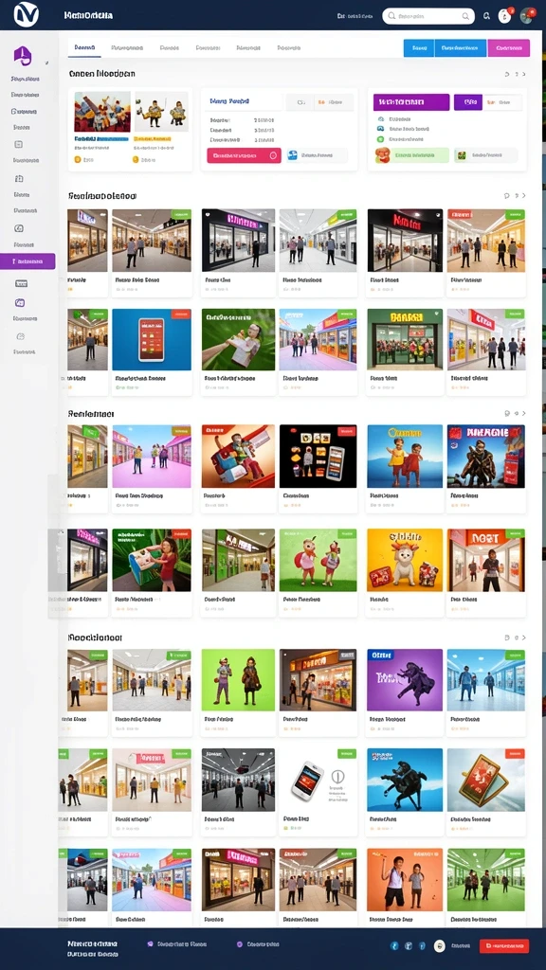The width and height of the screenshot is (546, 970).
Task: Click the purple-outlined folder icon in the sidebar
Action: [x=20, y=302]
